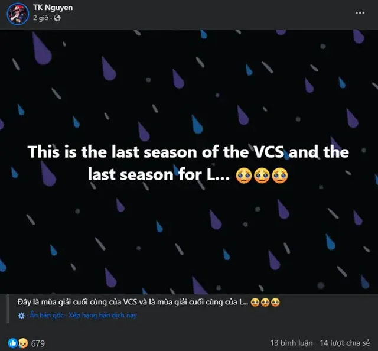Image resolution: width=378 pixels, height=351 pixels.
Task: Click the TK Nguyen author name
Action: click(x=53, y=8)
